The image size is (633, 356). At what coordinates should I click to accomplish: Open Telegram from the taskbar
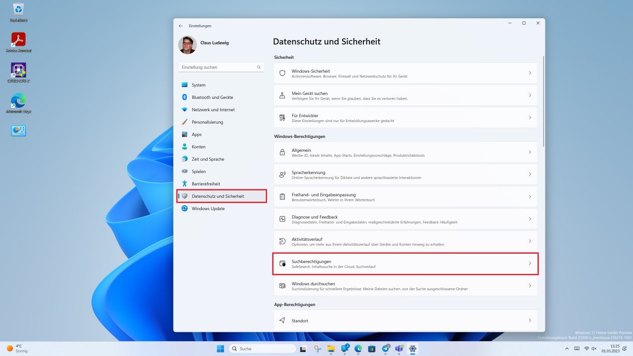pyautogui.click(x=385, y=349)
